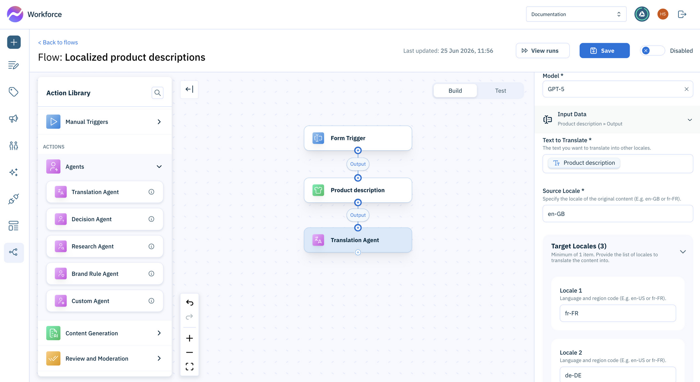Show info for Brand Rule Agent
700x382 pixels.
[152, 274]
